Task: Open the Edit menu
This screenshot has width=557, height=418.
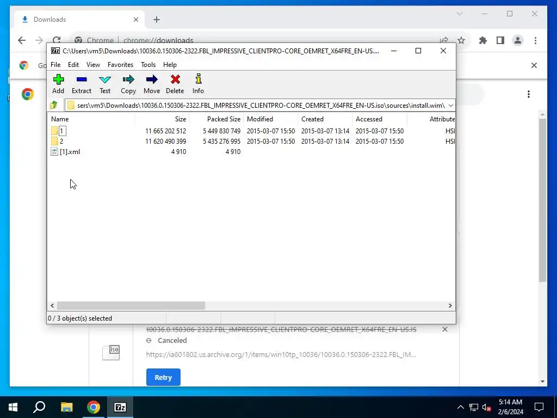Action: pos(73,65)
